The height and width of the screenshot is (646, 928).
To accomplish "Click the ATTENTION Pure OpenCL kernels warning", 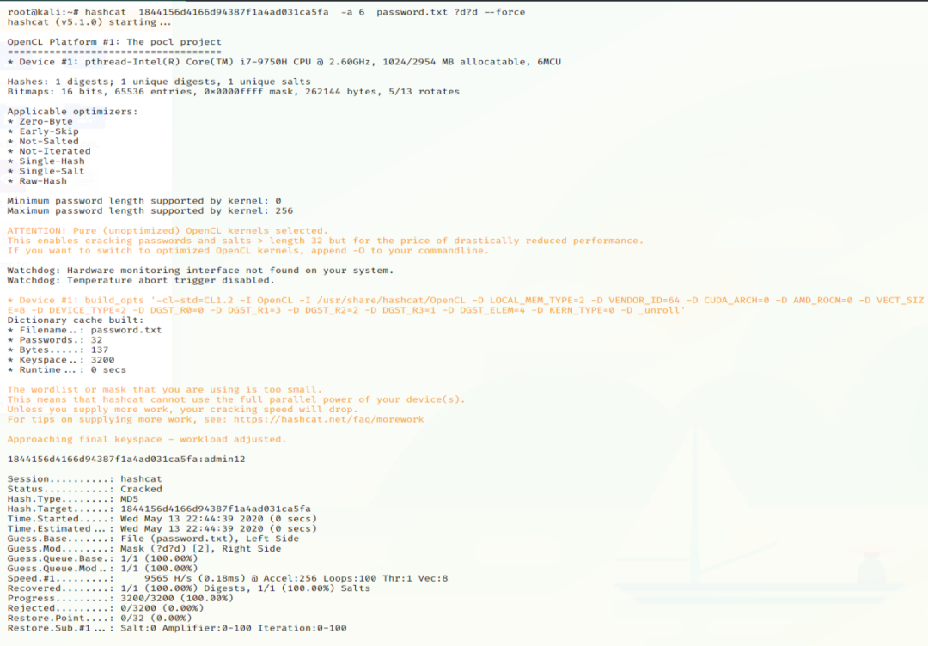I will click(x=168, y=231).
